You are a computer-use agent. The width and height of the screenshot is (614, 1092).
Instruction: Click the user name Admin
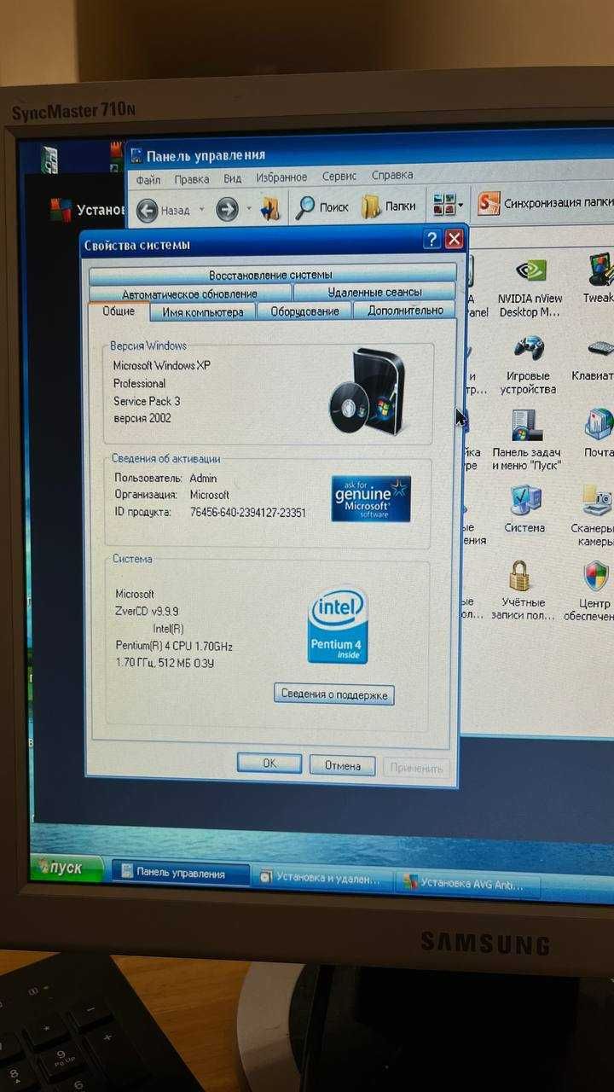click(x=203, y=478)
